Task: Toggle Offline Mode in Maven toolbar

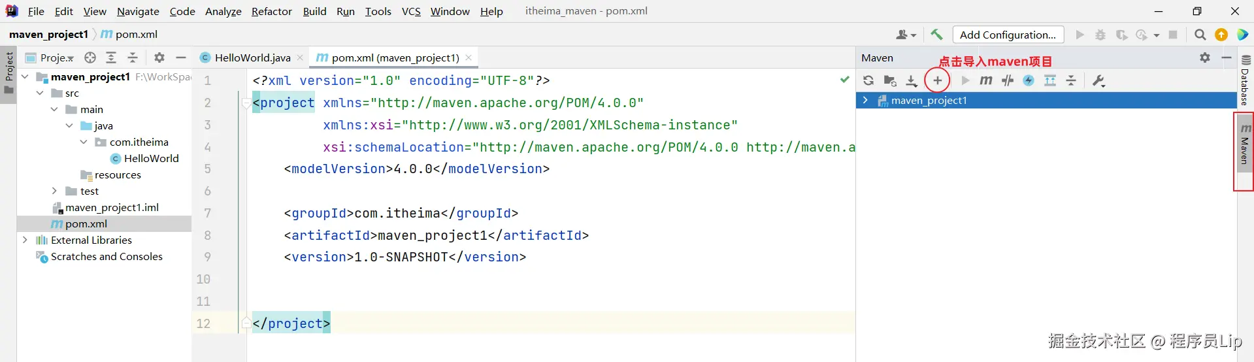Action: pyautogui.click(x=1008, y=80)
